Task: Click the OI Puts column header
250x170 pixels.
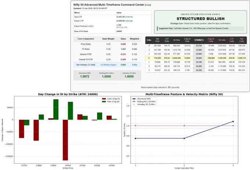Action: click(x=176, y=40)
